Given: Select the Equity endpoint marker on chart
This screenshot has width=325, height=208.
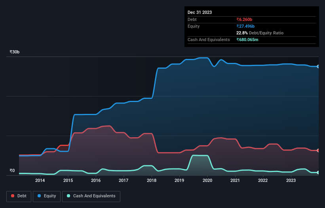Looking at the screenshot, I should tap(318, 66).
